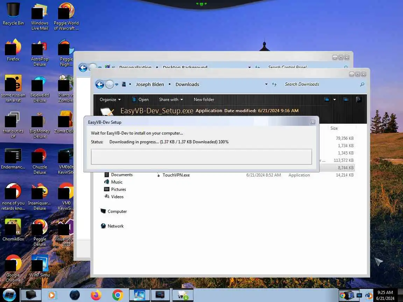Open the Endermanc... desktop icon
Viewport: 403px width, 302px height.
13,158
